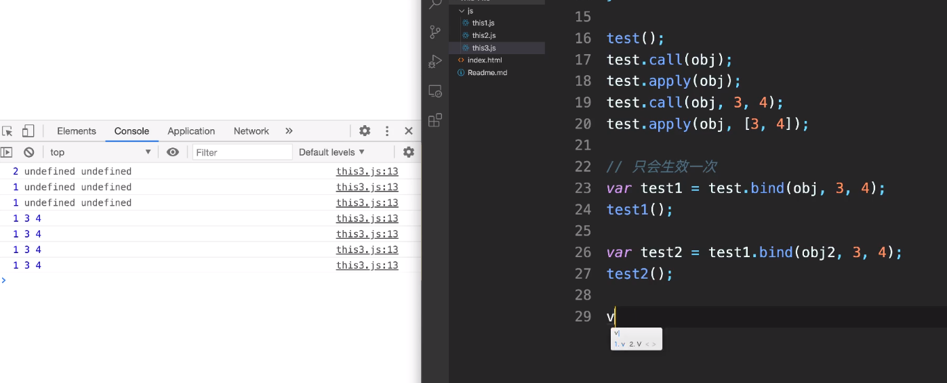Switch to the Console tab
Screen dimensions: 947x383
click(x=132, y=131)
